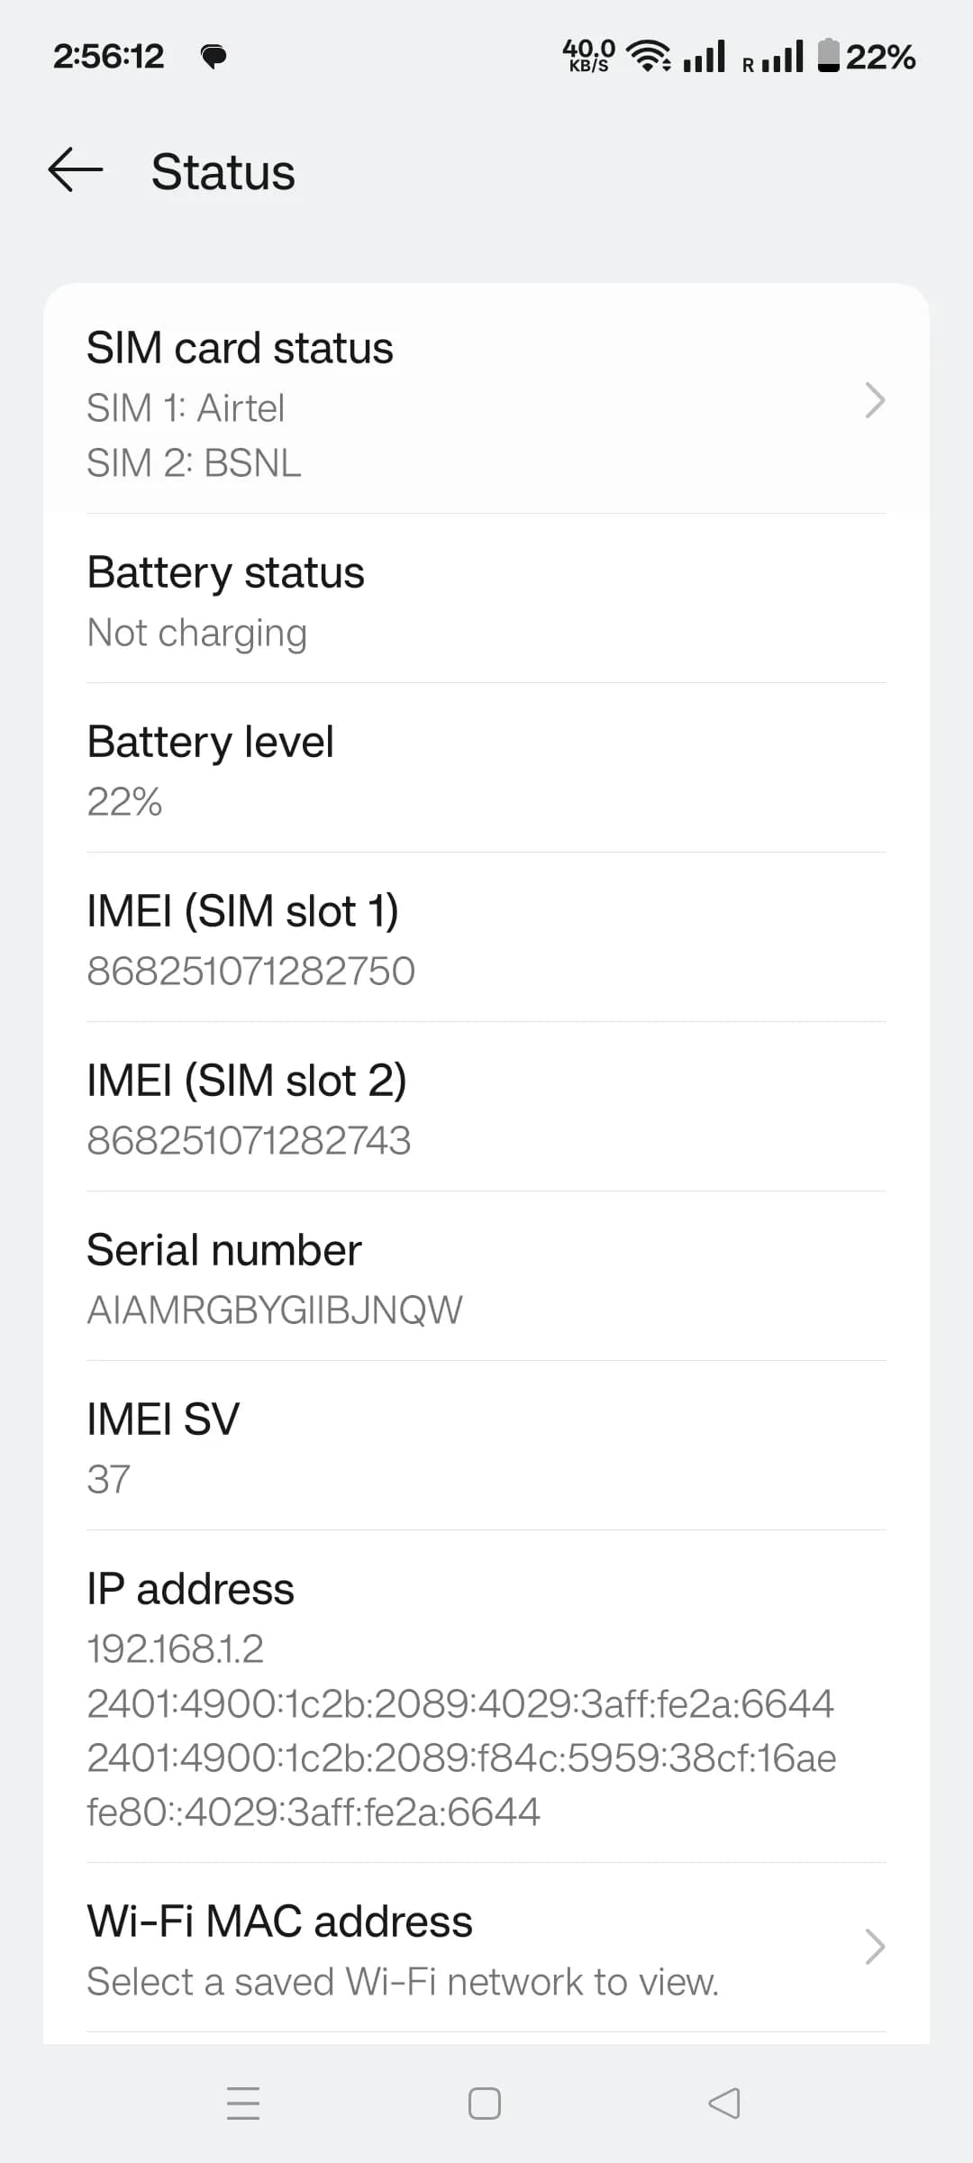This screenshot has height=2163, width=973.
Task: Tap the roaming SIM signal bars icon
Action: point(775,57)
